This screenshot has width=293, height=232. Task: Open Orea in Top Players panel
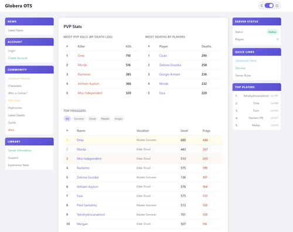click(256, 103)
